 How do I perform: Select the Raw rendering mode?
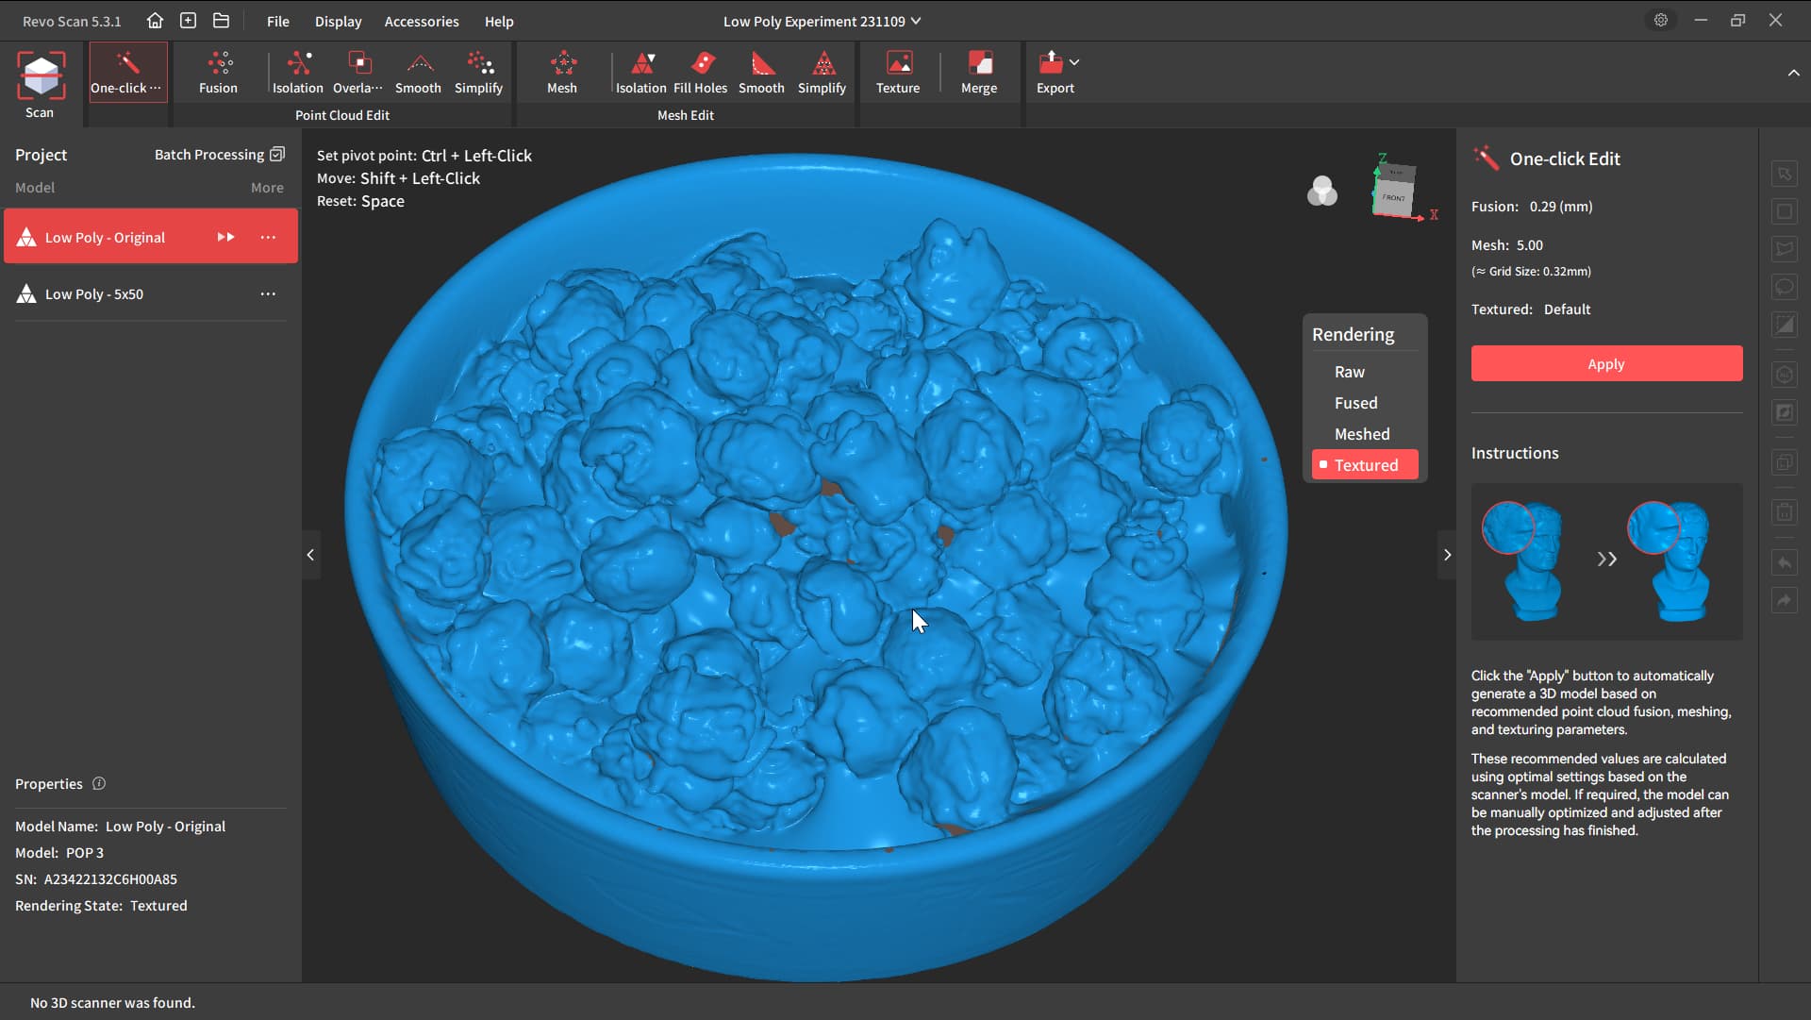coord(1349,372)
